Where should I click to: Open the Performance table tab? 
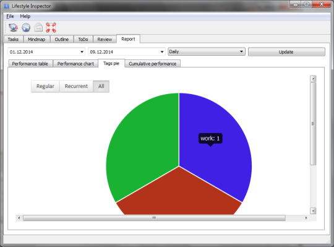(x=30, y=64)
